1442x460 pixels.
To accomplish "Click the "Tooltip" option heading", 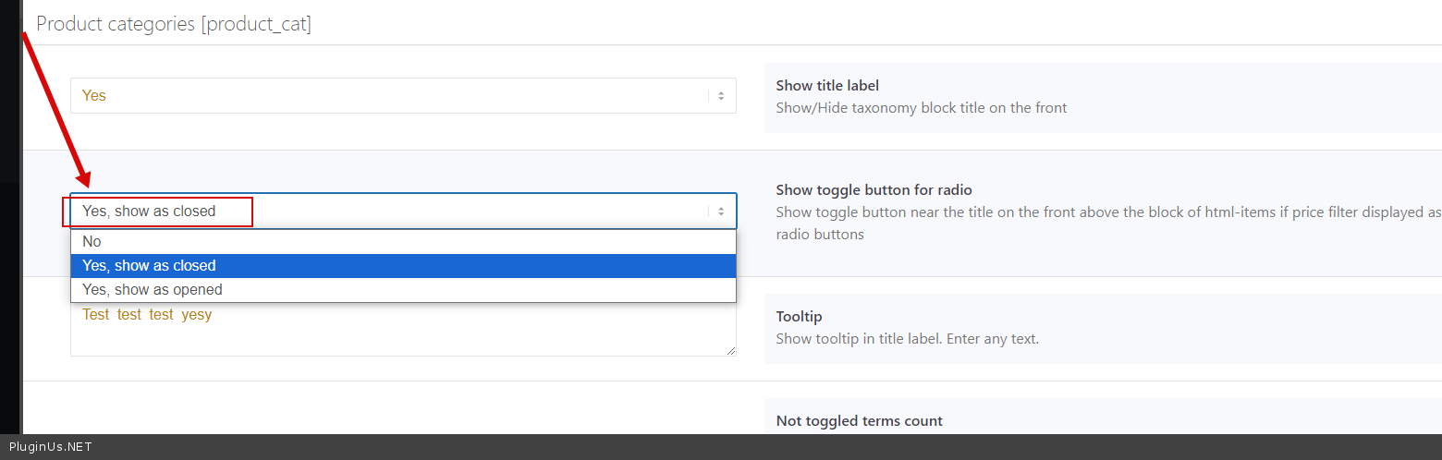I will coord(799,317).
